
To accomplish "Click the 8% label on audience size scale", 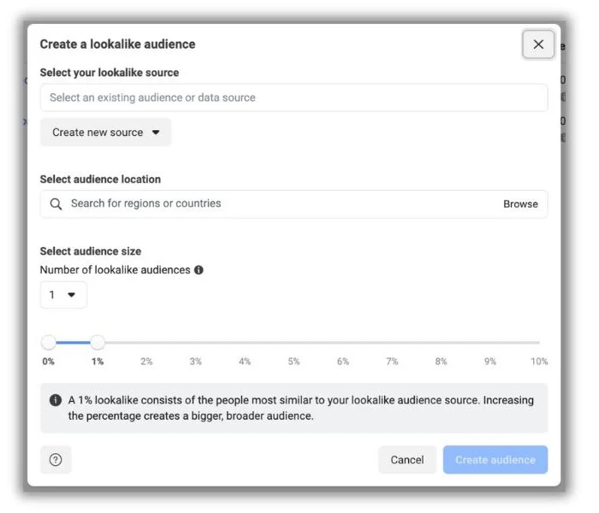I will point(441,361).
